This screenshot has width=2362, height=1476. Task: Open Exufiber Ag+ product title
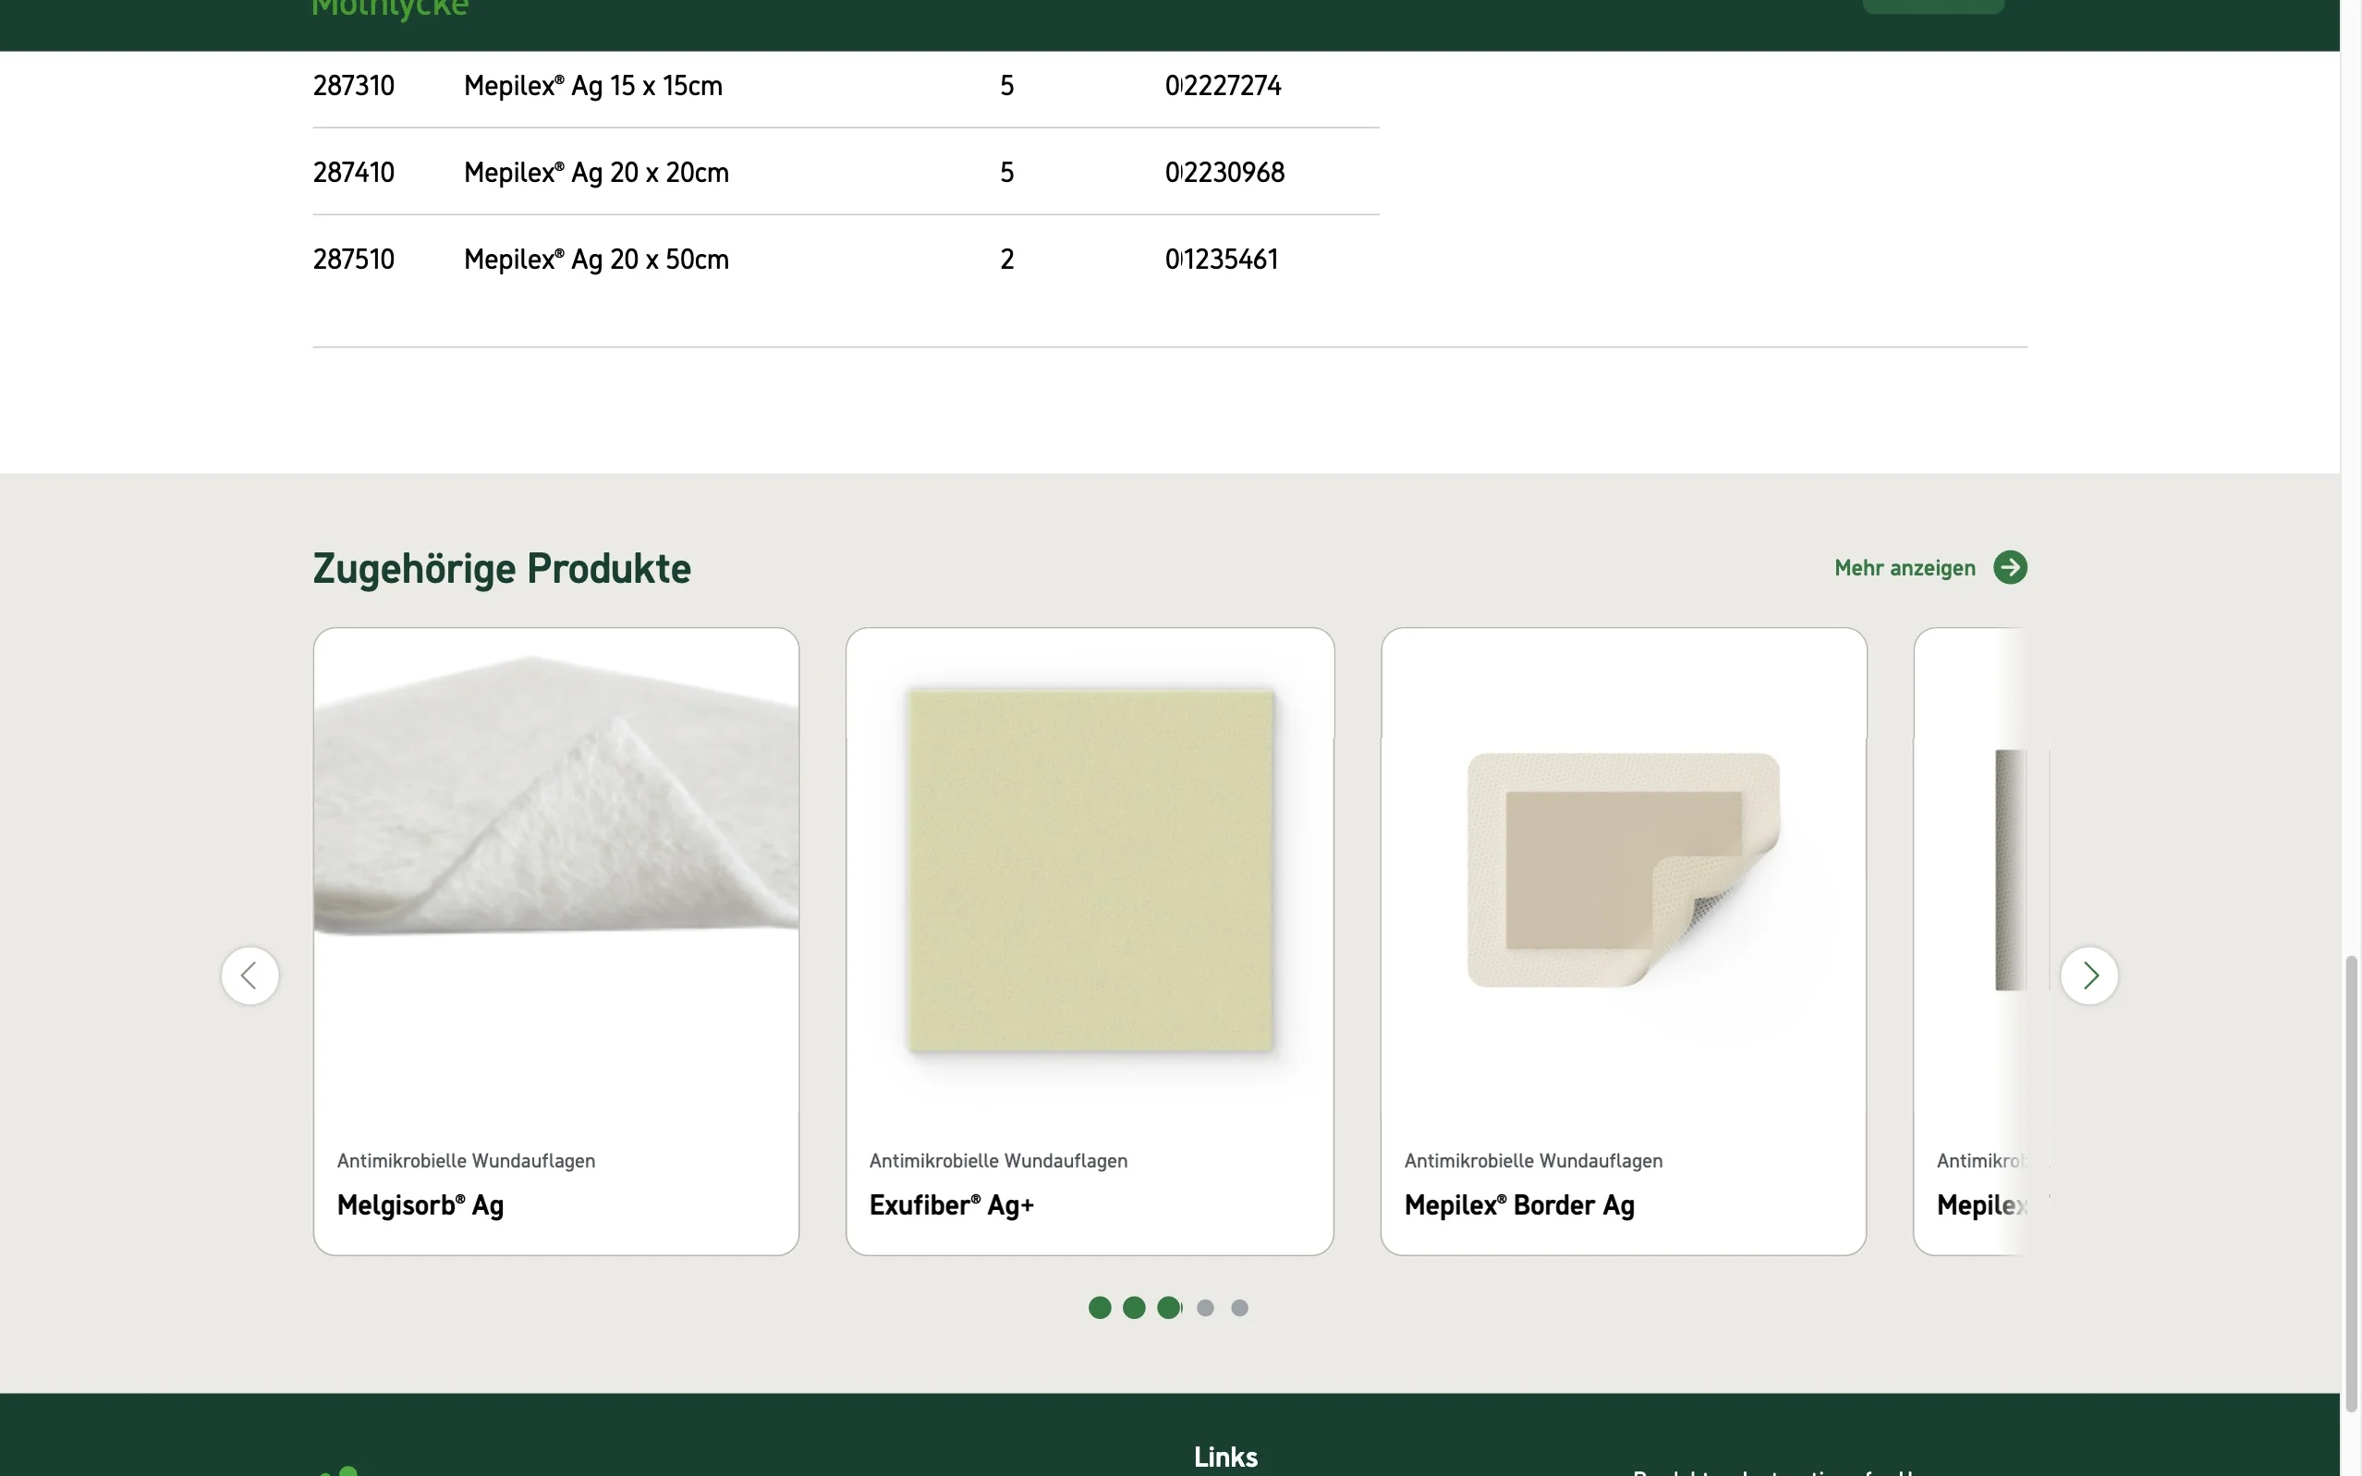951,1204
